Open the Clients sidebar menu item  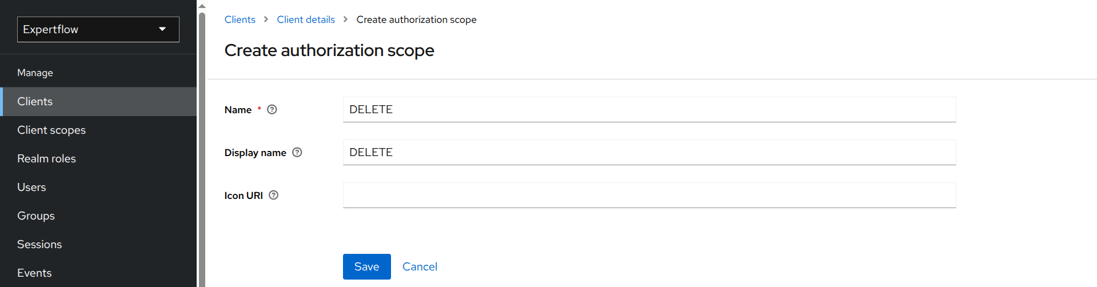click(x=35, y=102)
